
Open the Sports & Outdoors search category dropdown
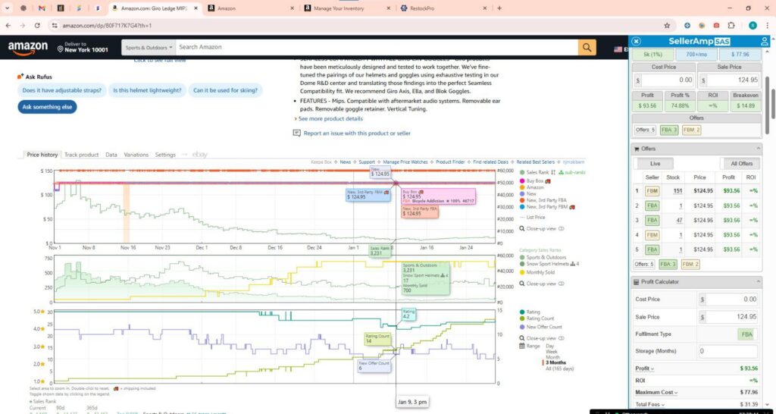coord(149,47)
